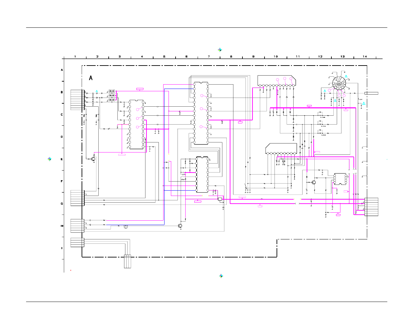This screenshot has width=413, height=319.
Task: Select column header number 3
Action: (120, 57)
